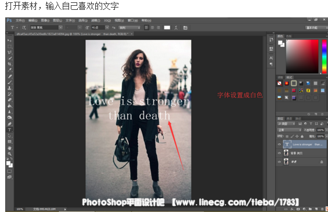Select the Crop tool

(x=9, y=64)
